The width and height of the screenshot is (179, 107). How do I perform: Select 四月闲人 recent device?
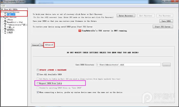pos(11,30)
